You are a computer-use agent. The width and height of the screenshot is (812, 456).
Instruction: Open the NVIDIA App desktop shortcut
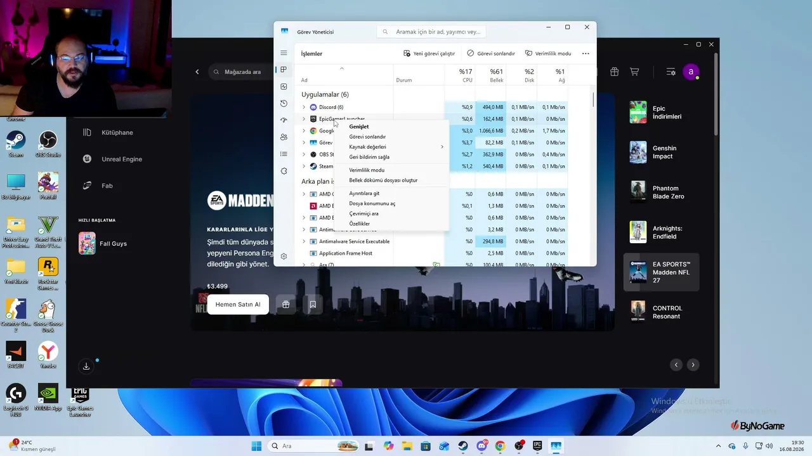49,397
